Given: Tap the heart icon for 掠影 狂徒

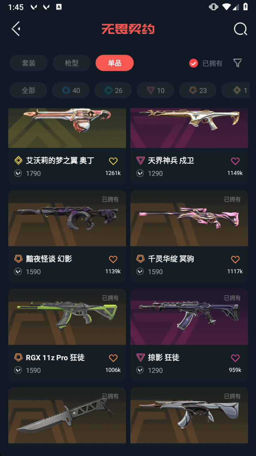Looking at the screenshot, I should point(235,358).
